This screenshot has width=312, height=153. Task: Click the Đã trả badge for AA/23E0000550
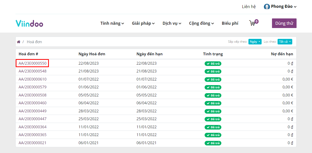pyautogui.click(x=213, y=64)
